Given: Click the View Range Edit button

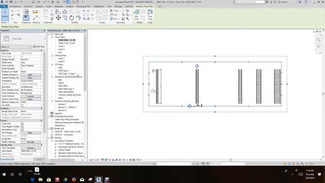Looking at the screenshot, I should tap(30, 133).
